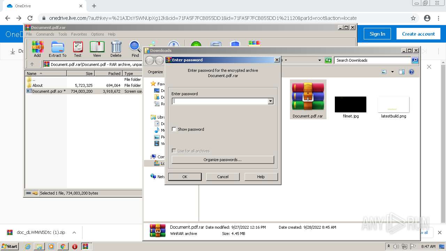The width and height of the screenshot is (446, 251).
Task: Open new Chrome tab
Action: pos(94,6)
